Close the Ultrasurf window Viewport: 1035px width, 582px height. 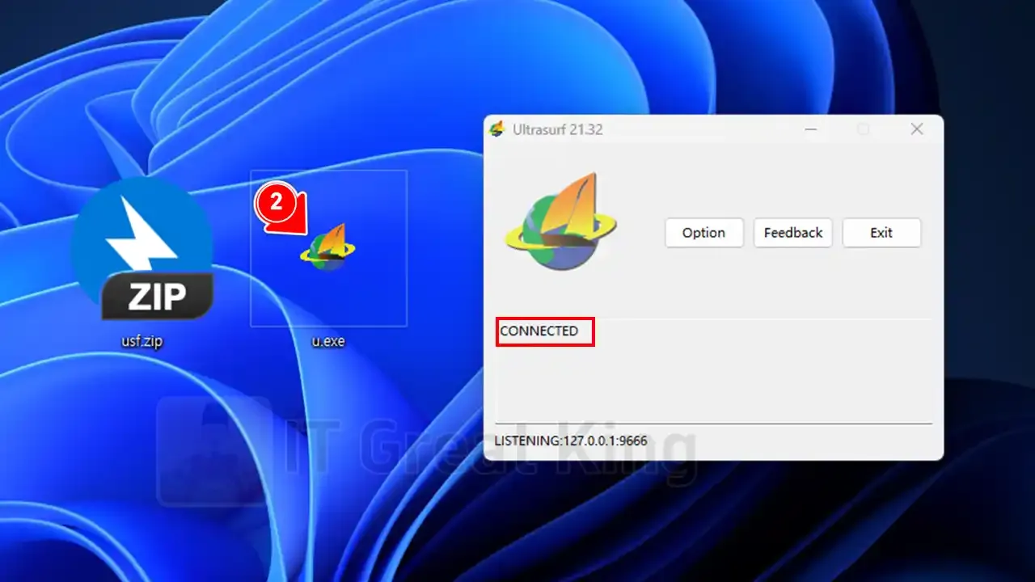917,129
